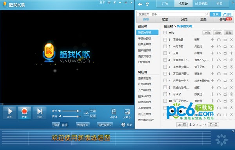
Task: Click the TV icon for song 7
Action: (x=225, y=80)
